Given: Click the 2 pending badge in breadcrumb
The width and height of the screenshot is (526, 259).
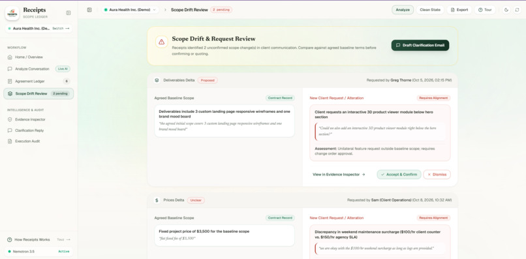Looking at the screenshot, I should (x=221, y=10).
